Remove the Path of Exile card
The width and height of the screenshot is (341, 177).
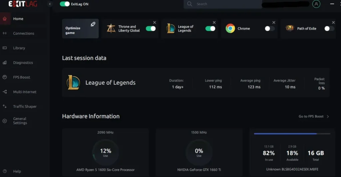click(333, 22)
